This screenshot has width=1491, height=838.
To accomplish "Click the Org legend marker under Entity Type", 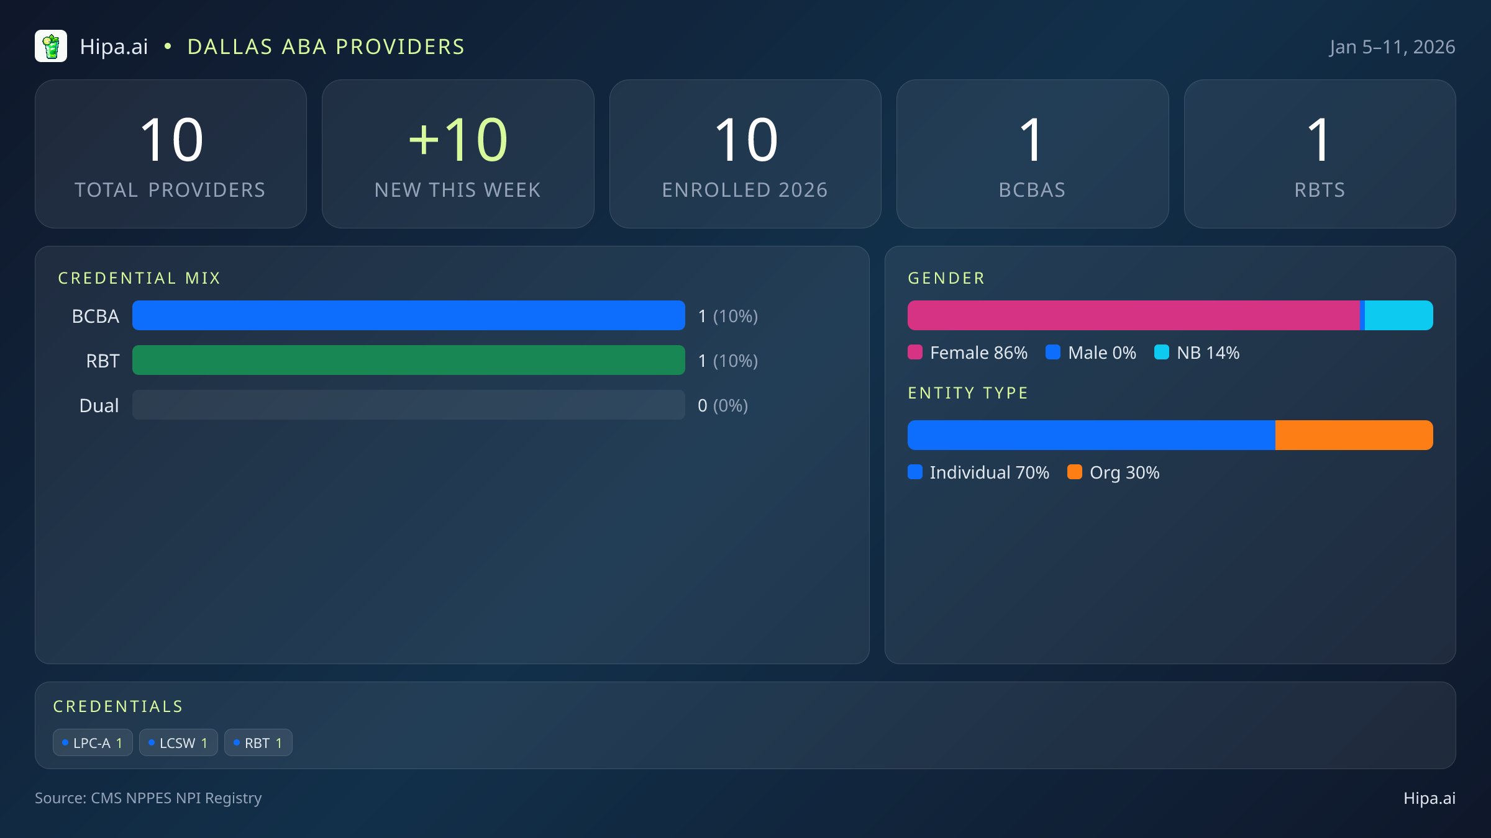I will pyautogui.click(x=1076, y=472).
